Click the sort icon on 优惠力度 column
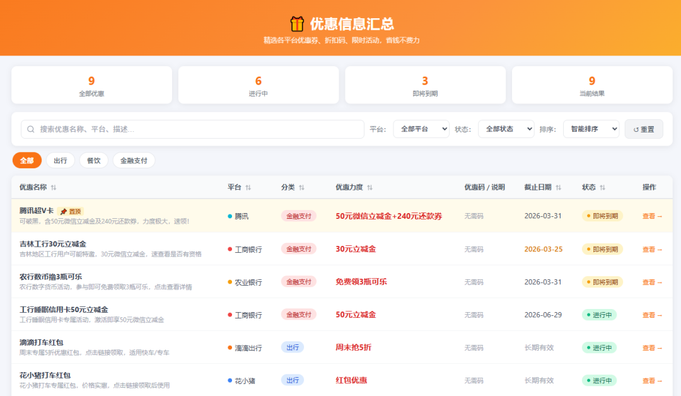Screen dimensions: 681x396 click(370, 187)
